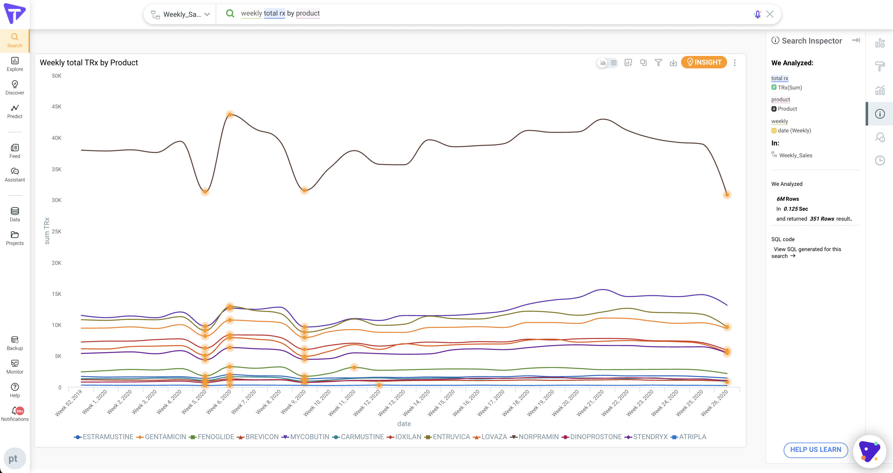Open the history clock panel icon
893x473 pixels.
point(880,161)
